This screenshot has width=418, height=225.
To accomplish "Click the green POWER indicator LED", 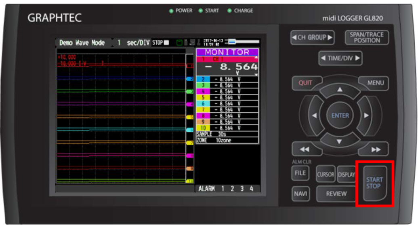I will [171, 11].
